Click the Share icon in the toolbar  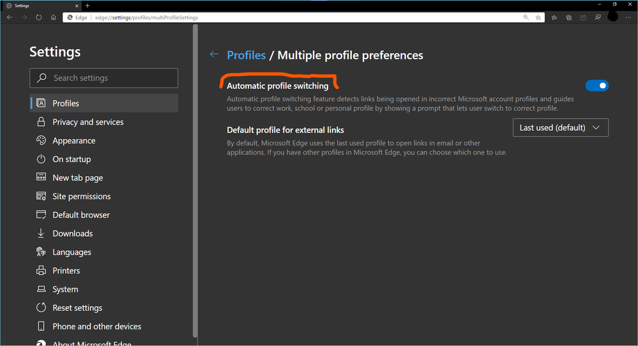[x=583, y=17]
